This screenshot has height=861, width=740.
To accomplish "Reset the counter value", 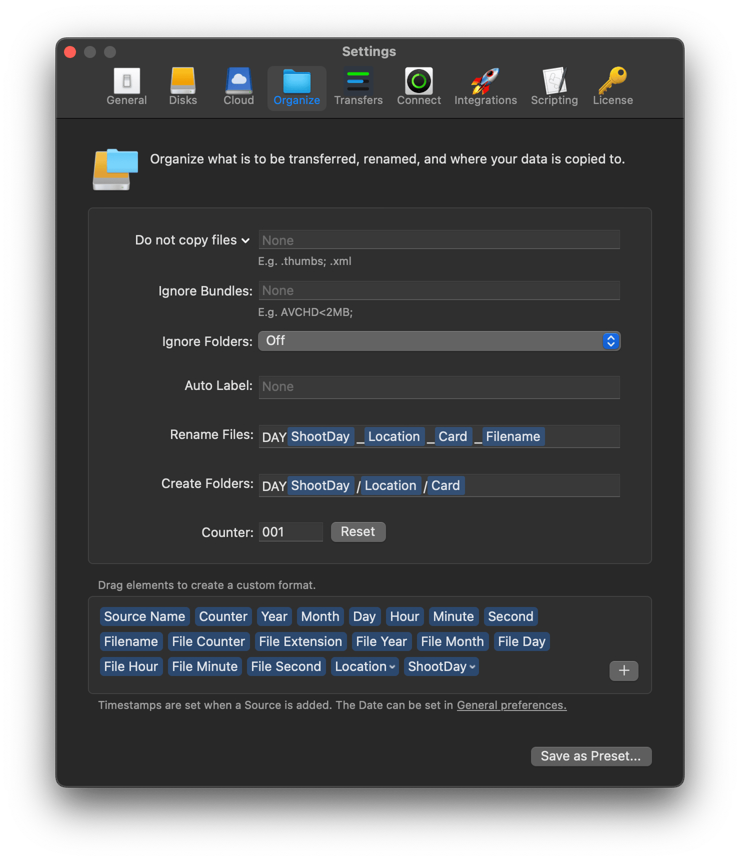I will point(358,531).
